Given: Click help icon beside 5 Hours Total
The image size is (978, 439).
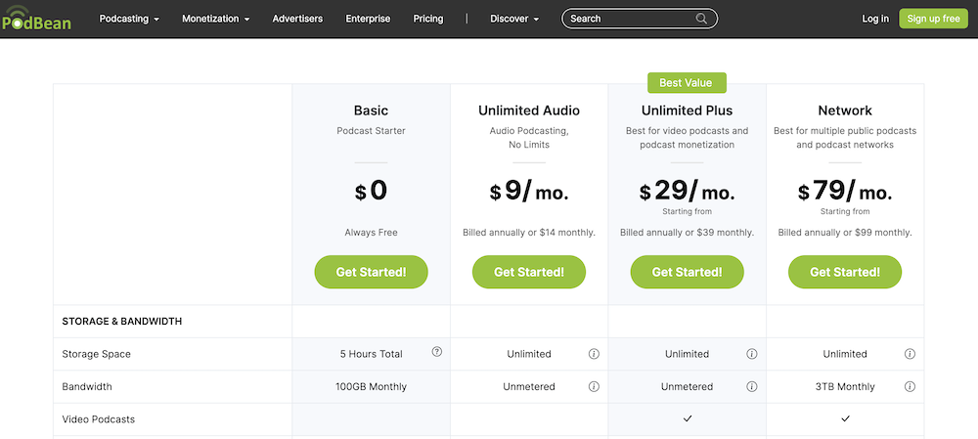Looking at the screenshot, I should pyautogui.click(x=437, y=352).
